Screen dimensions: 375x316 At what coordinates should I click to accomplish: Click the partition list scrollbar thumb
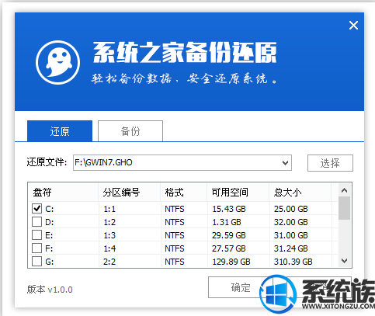click(x=344, y=208)
